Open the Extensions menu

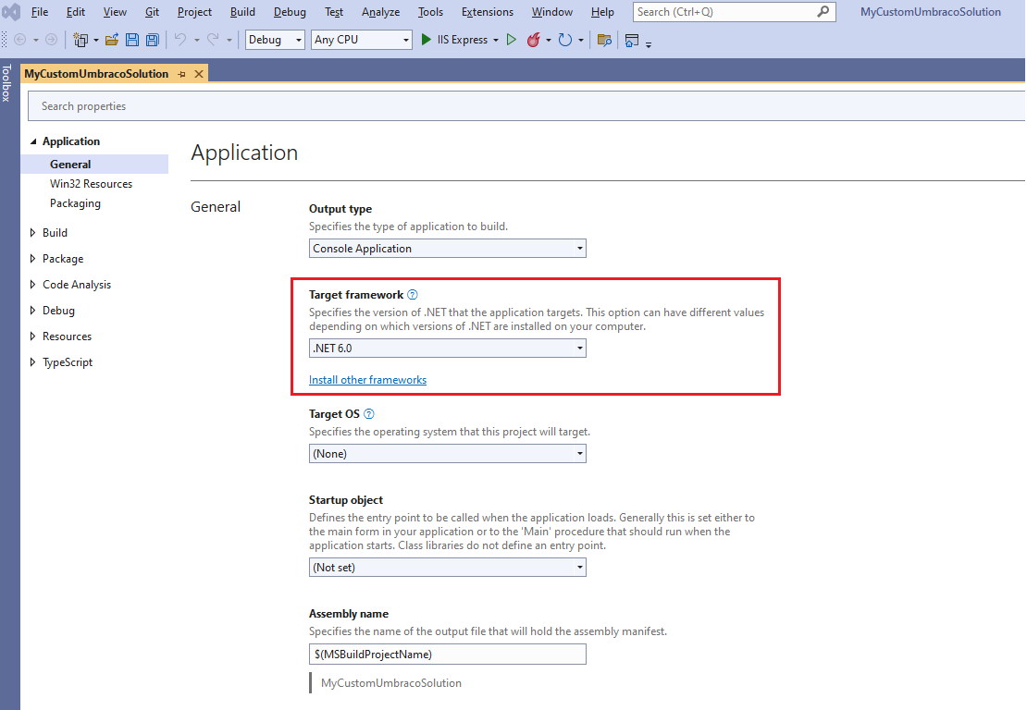tap(488, 12)
